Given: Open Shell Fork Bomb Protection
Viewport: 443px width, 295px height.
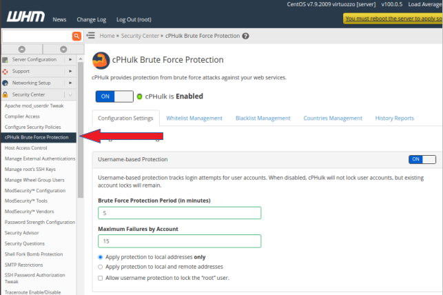Looking at the screenshot, I should point(34,254).
